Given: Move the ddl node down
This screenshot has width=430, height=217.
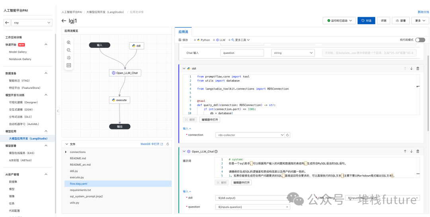Looking at the screenshot, I should pyautogui.click(x=411, y=68).
